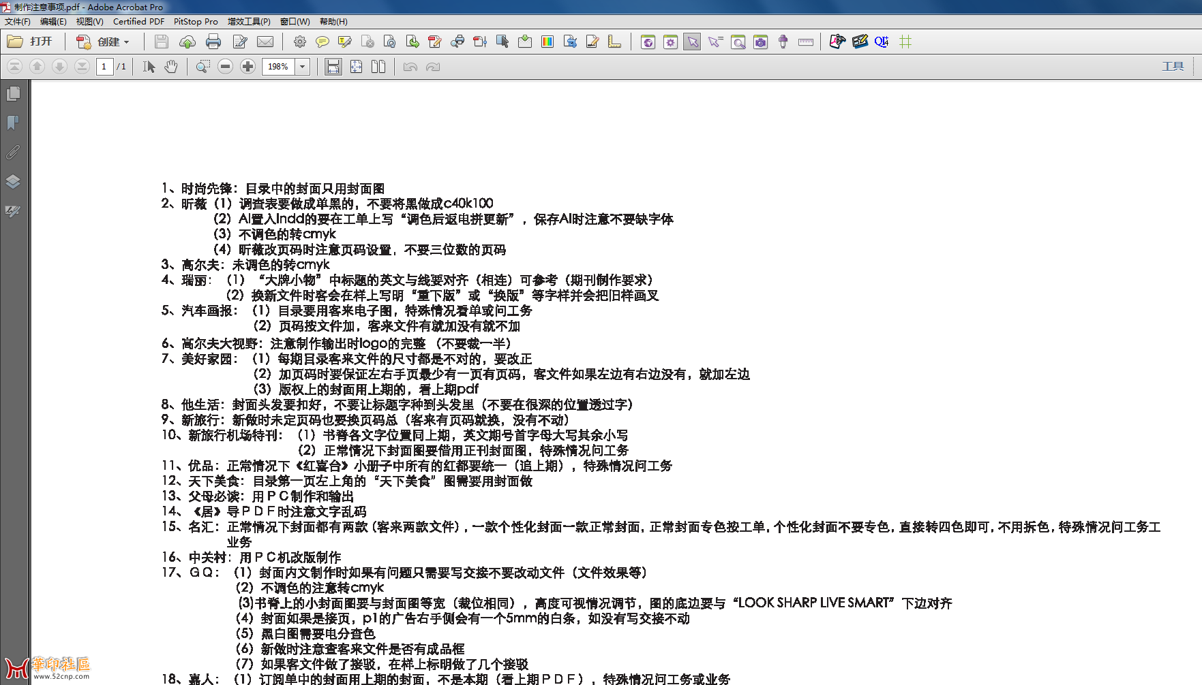The width and height of the screenshot is (1202, 685).
Task: Click the Quite Imposing QI icon
Action: (882, 42)
